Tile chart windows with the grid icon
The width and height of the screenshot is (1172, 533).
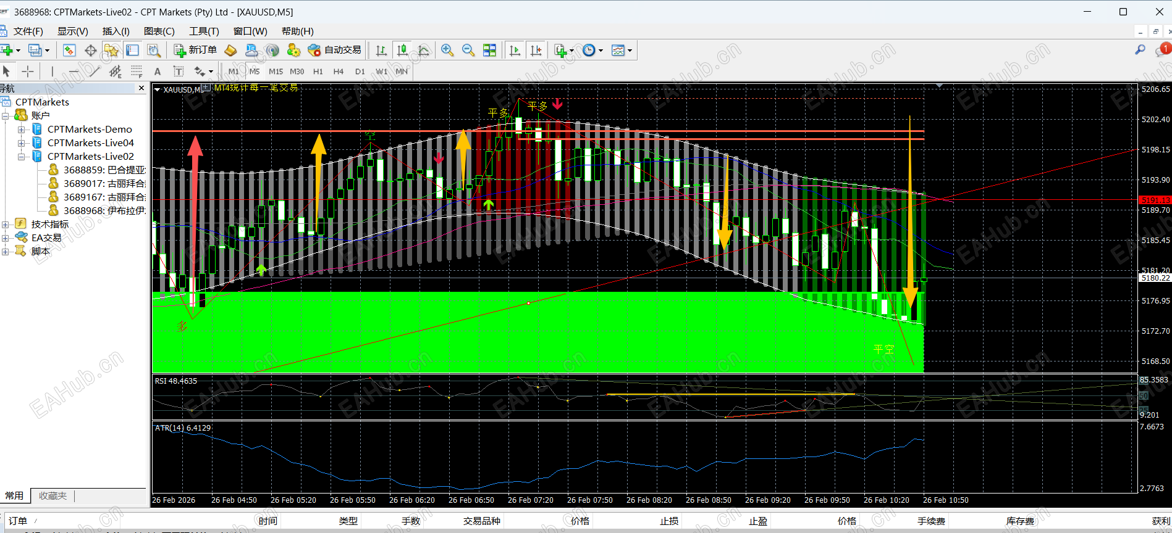tap(489, 50)
